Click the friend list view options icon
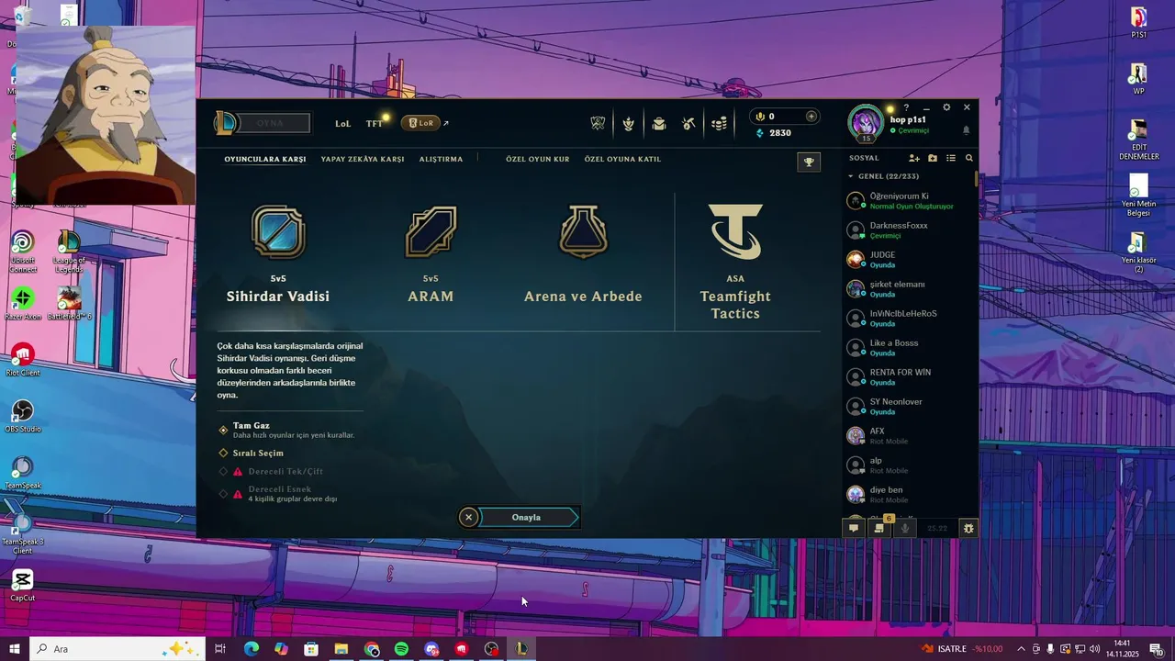The height and width of the screenshot is (661, 1175). click(x=951, y=159)
